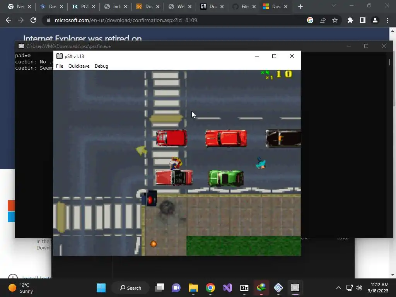Image resolution: width=396 pixels, height=297 pixels.
Task: Open the Chrome profile avatar
Action: (x=375, y=20)
